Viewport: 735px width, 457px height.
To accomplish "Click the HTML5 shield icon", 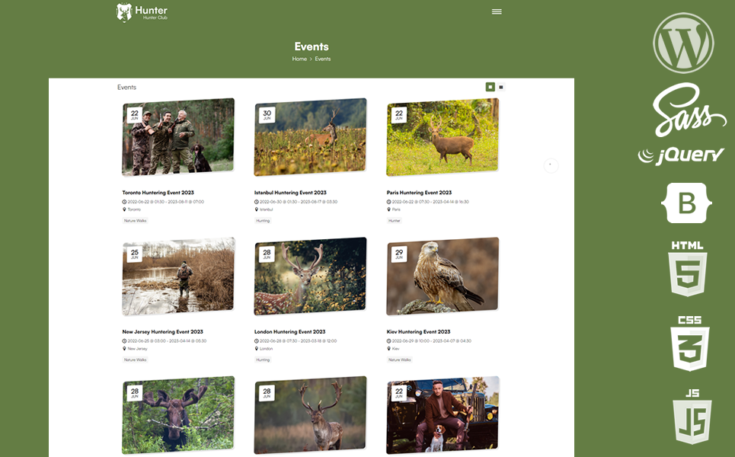I will 687,269.
